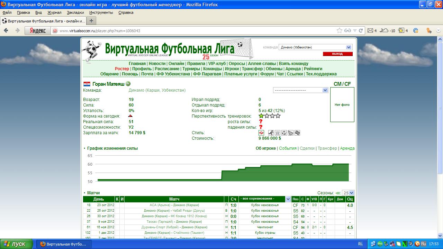Click the red question mark for роста силы

click(x=261, y=122)
